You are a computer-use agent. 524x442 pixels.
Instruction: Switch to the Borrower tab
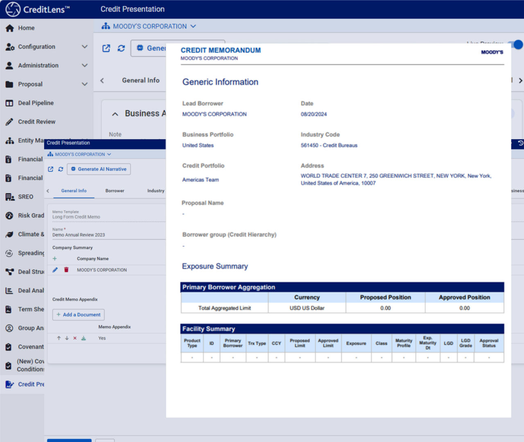pyautogui.click(x=115, y=191)
